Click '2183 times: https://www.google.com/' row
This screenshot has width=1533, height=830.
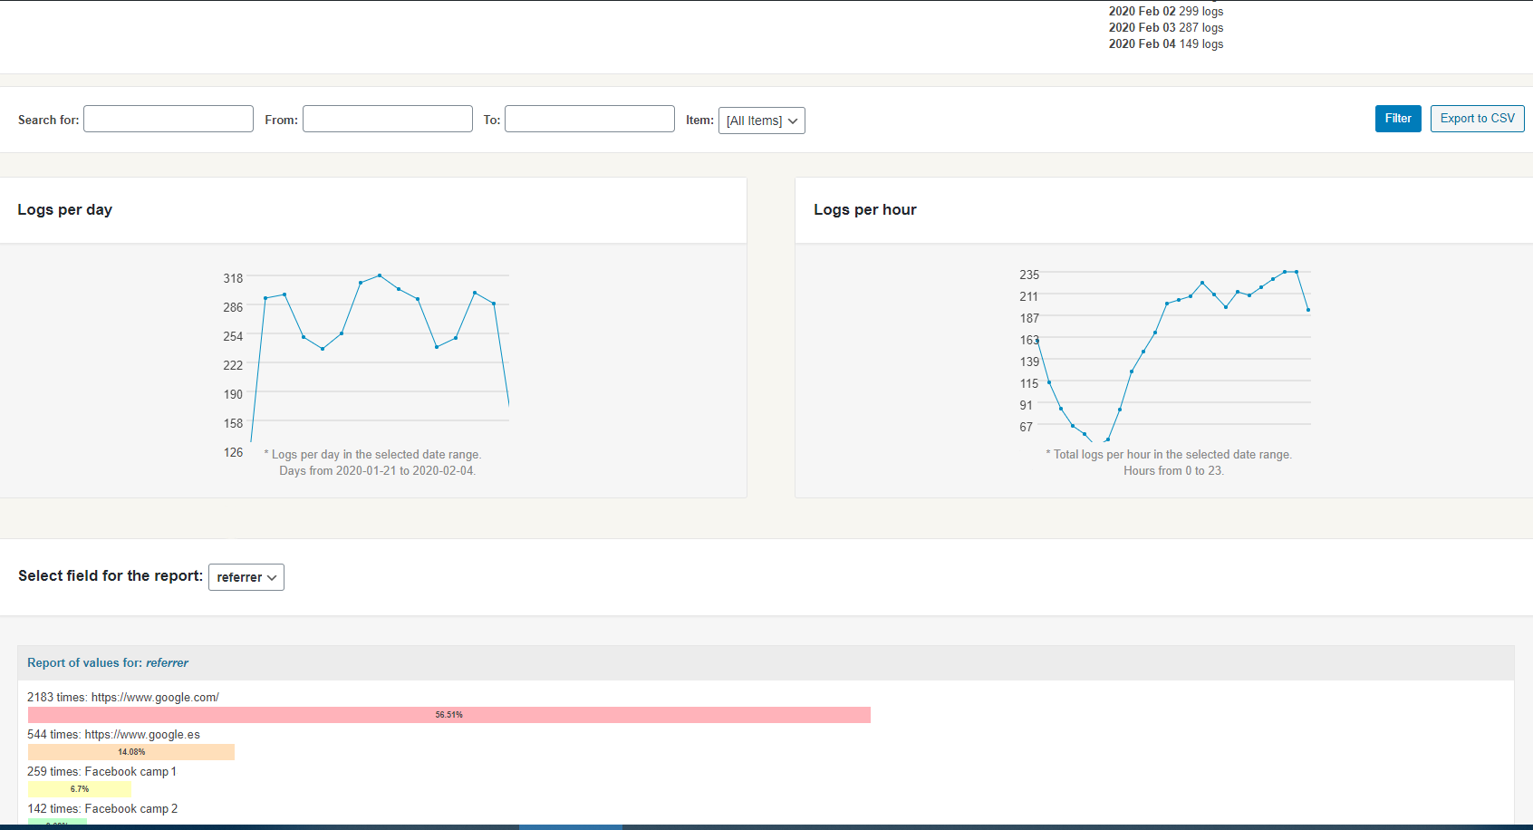click(x=123, y=697)
